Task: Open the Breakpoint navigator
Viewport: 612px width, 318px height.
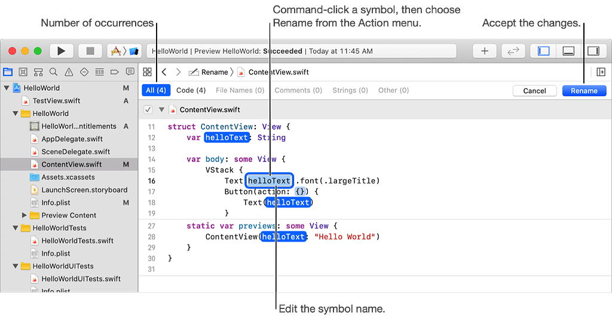Action: click(x=115, y=72)
